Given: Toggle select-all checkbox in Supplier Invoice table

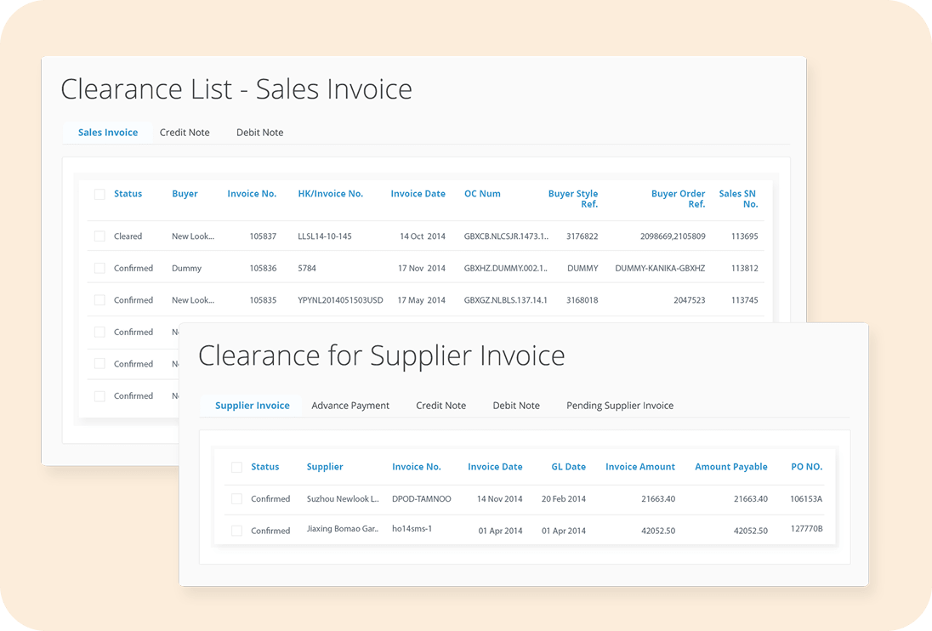Looking at the screenshot, I should click(236, 467).
